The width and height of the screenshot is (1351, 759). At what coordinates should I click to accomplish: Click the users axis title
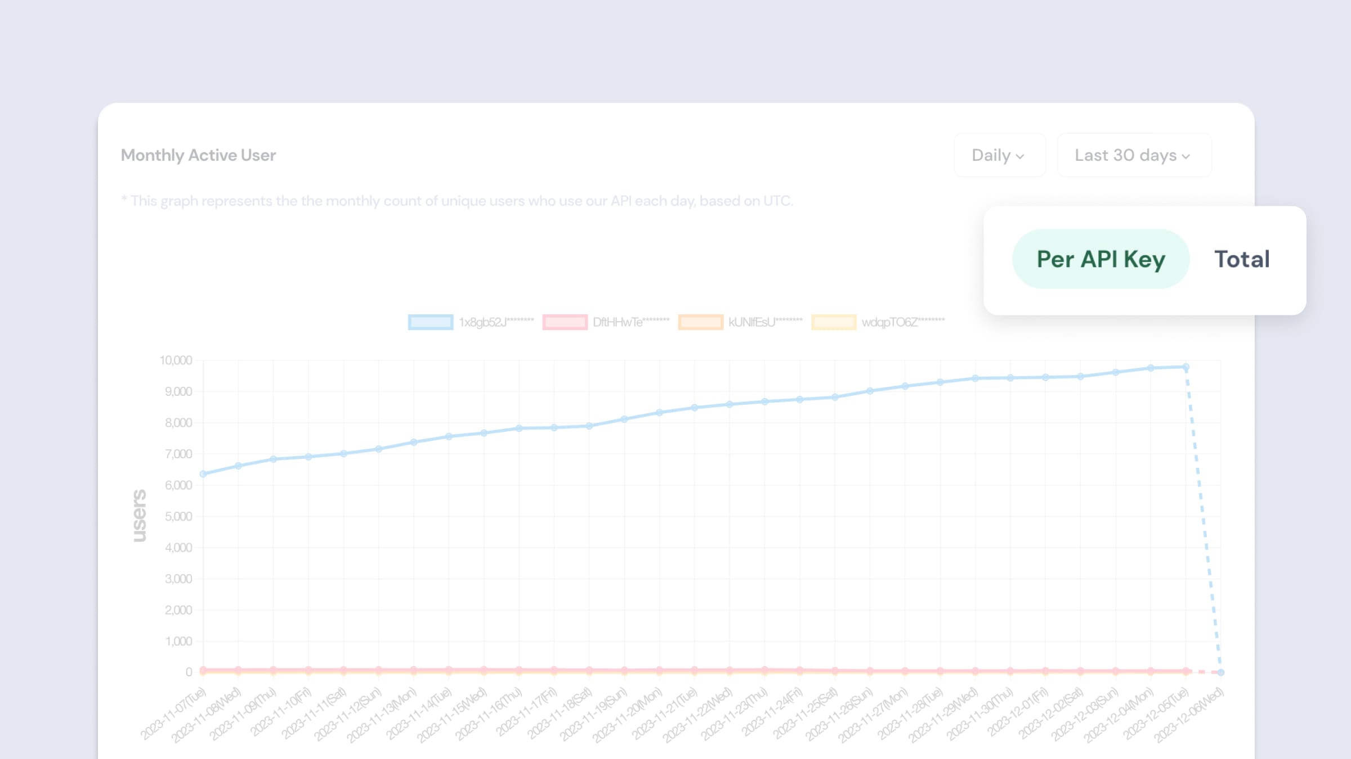point(139,516)
